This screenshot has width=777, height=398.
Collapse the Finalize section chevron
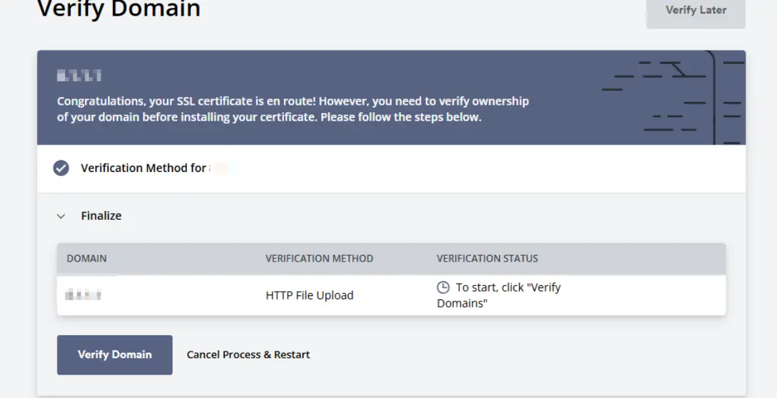[61, 216]
